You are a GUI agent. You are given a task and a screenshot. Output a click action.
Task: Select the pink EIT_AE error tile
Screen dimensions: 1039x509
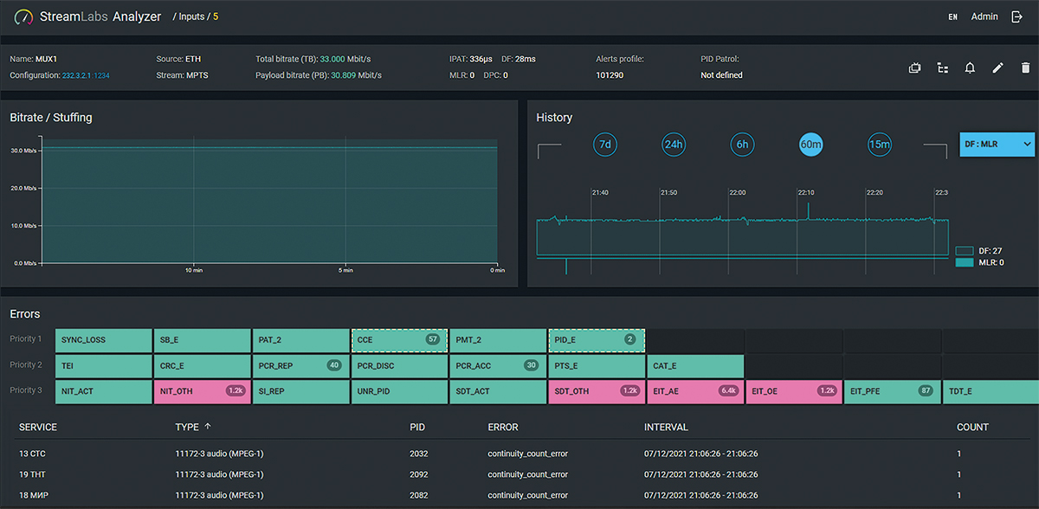[695, 391]
